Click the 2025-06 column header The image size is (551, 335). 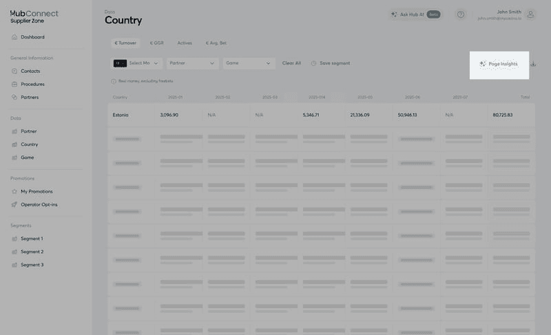(x=412, y=97)
